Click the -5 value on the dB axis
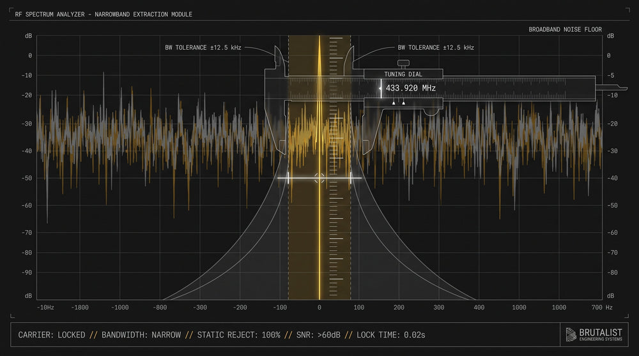The image size is (639, 356). point(610,76)
